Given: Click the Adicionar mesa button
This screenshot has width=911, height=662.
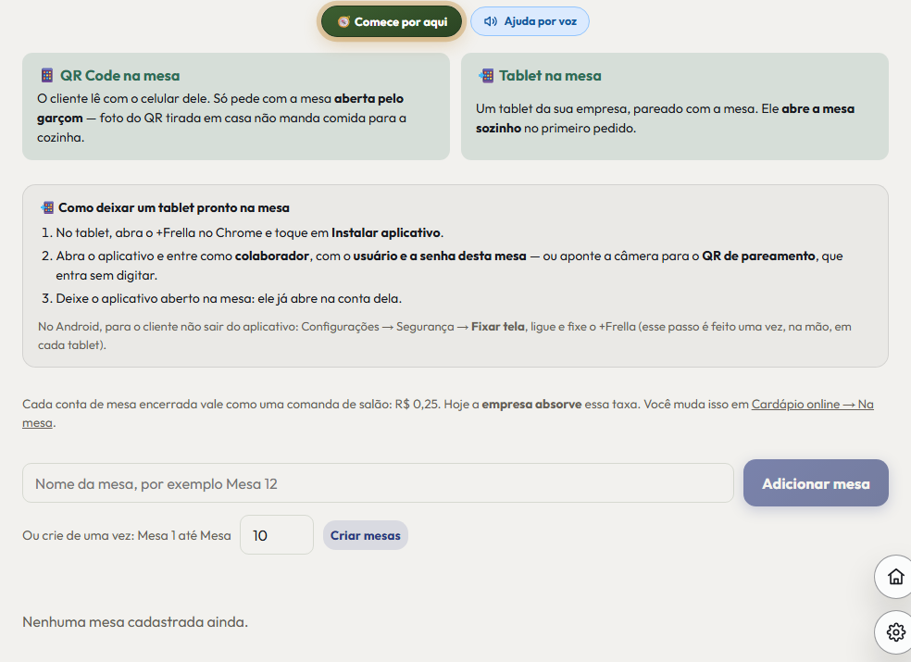Looking at the screenshot, I should (x=816, y=483).
